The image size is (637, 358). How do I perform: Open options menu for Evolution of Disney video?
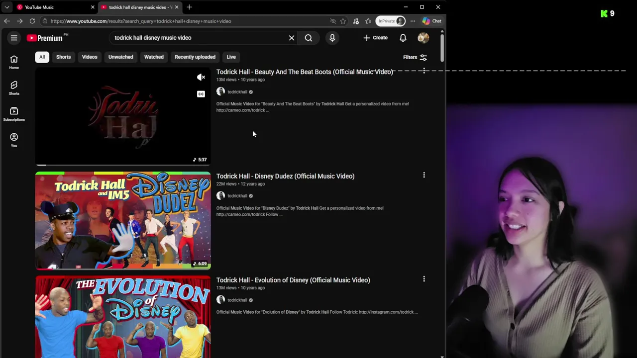(424, 279)
